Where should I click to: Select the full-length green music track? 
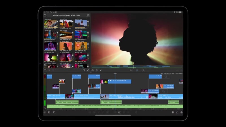pos(115,107)
